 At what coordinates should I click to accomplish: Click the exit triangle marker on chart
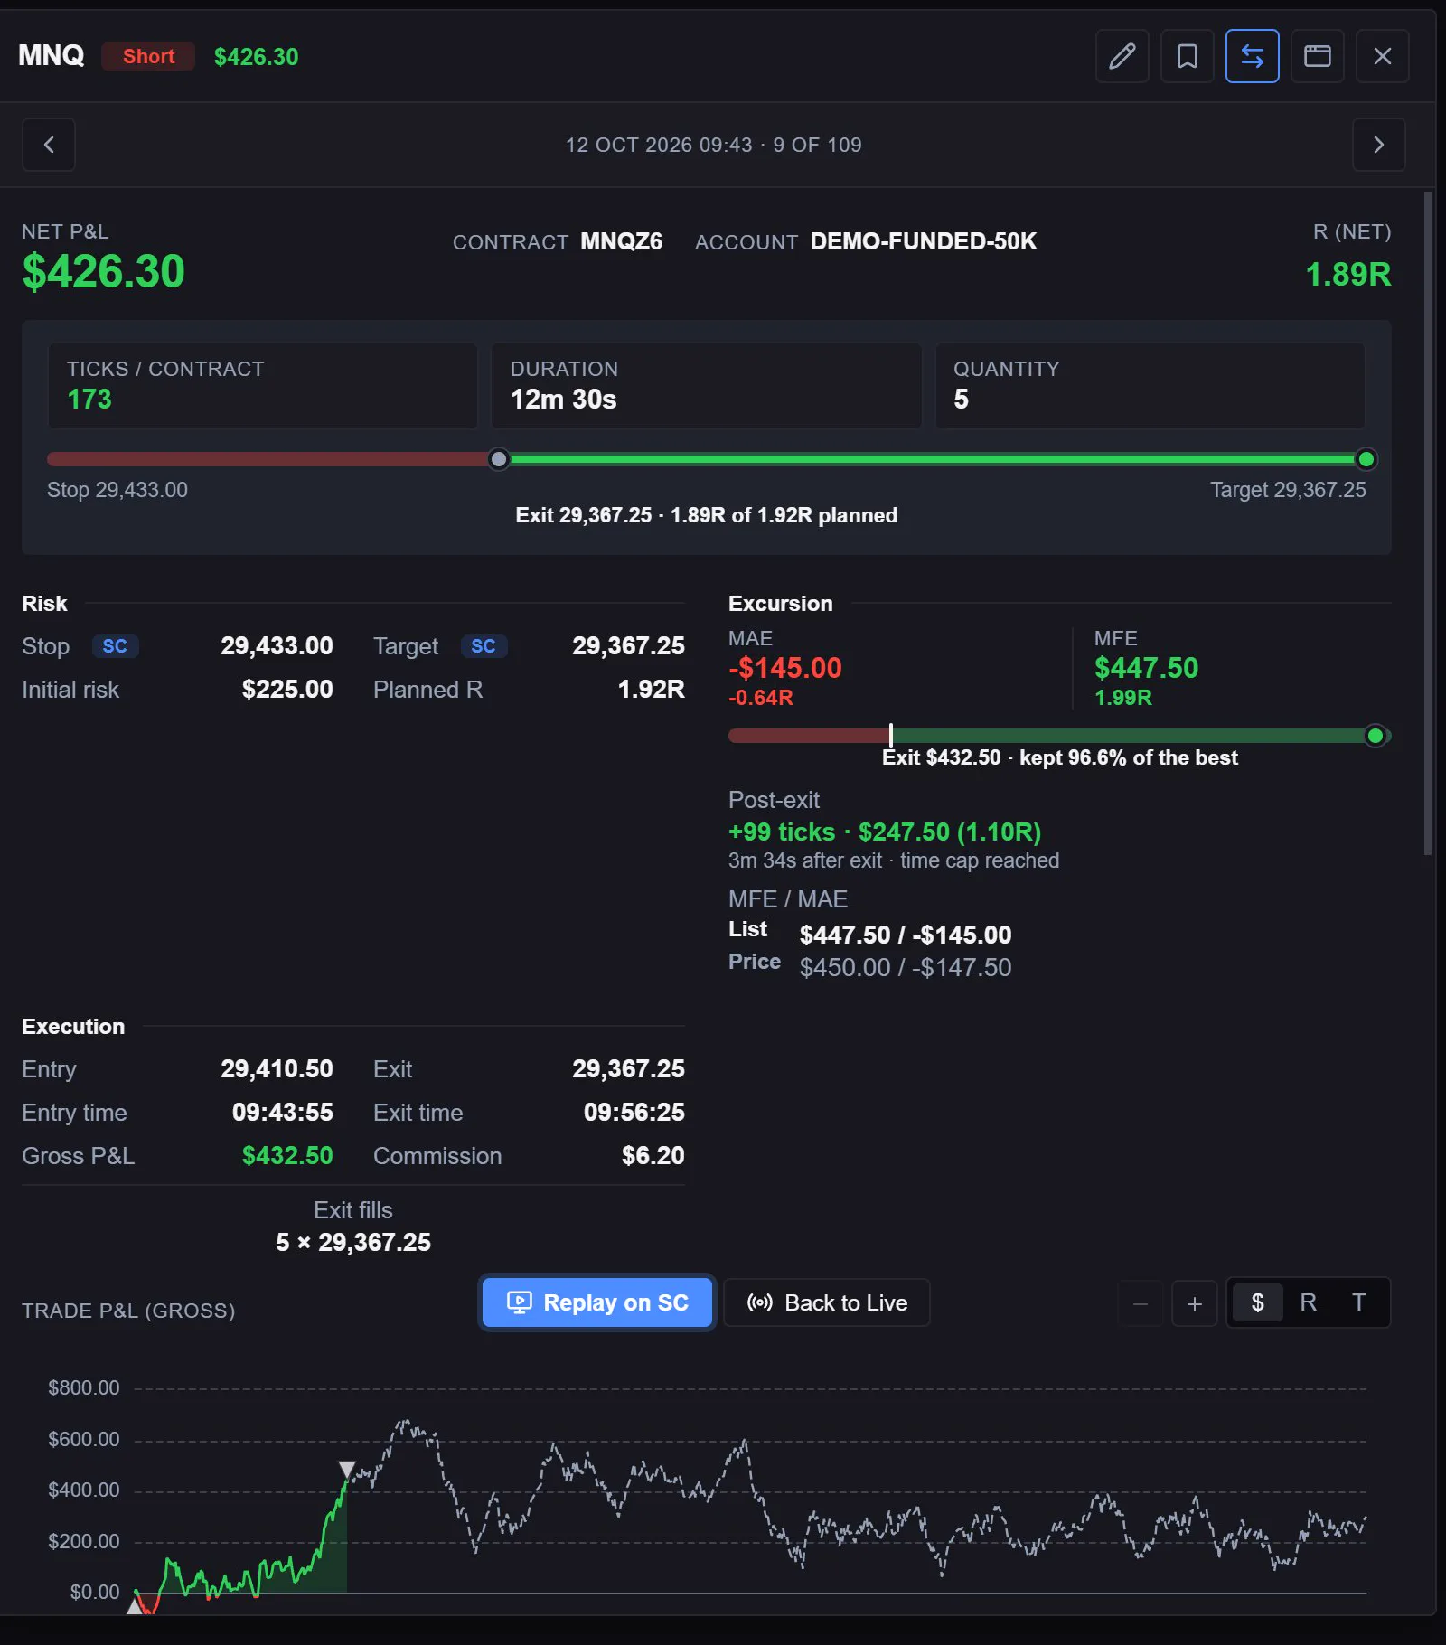click(x=347, y=1470)
